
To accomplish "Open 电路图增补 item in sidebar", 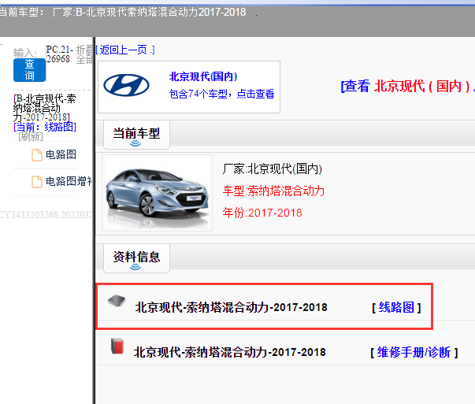I will tap(69, 181).
